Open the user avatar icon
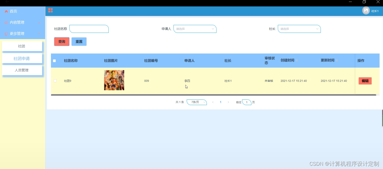383x169 pixels. (366, 10)
